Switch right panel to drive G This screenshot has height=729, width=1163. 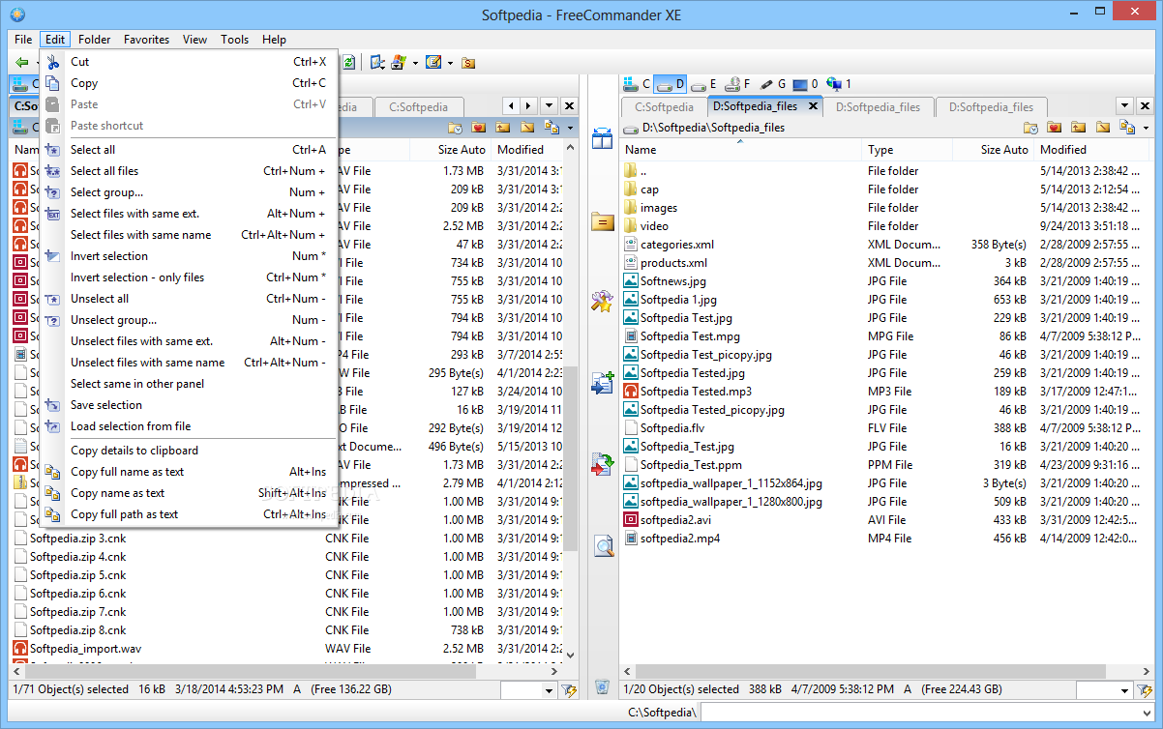(772, 84)
